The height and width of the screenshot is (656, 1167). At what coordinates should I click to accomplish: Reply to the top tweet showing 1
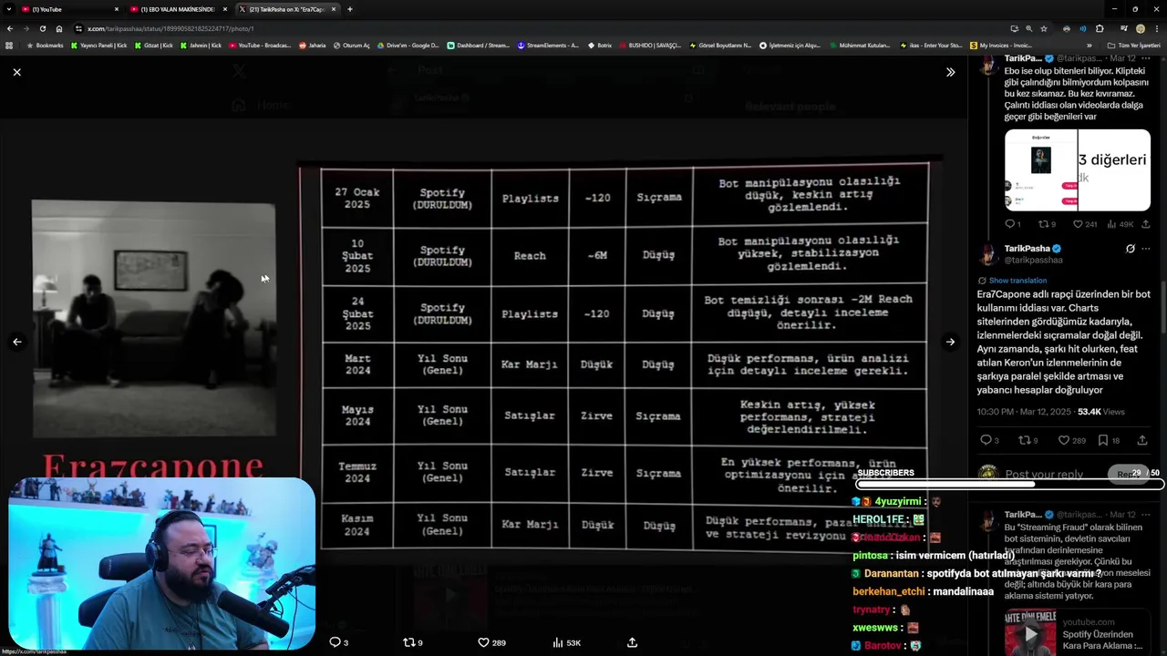coord(1010,224)
